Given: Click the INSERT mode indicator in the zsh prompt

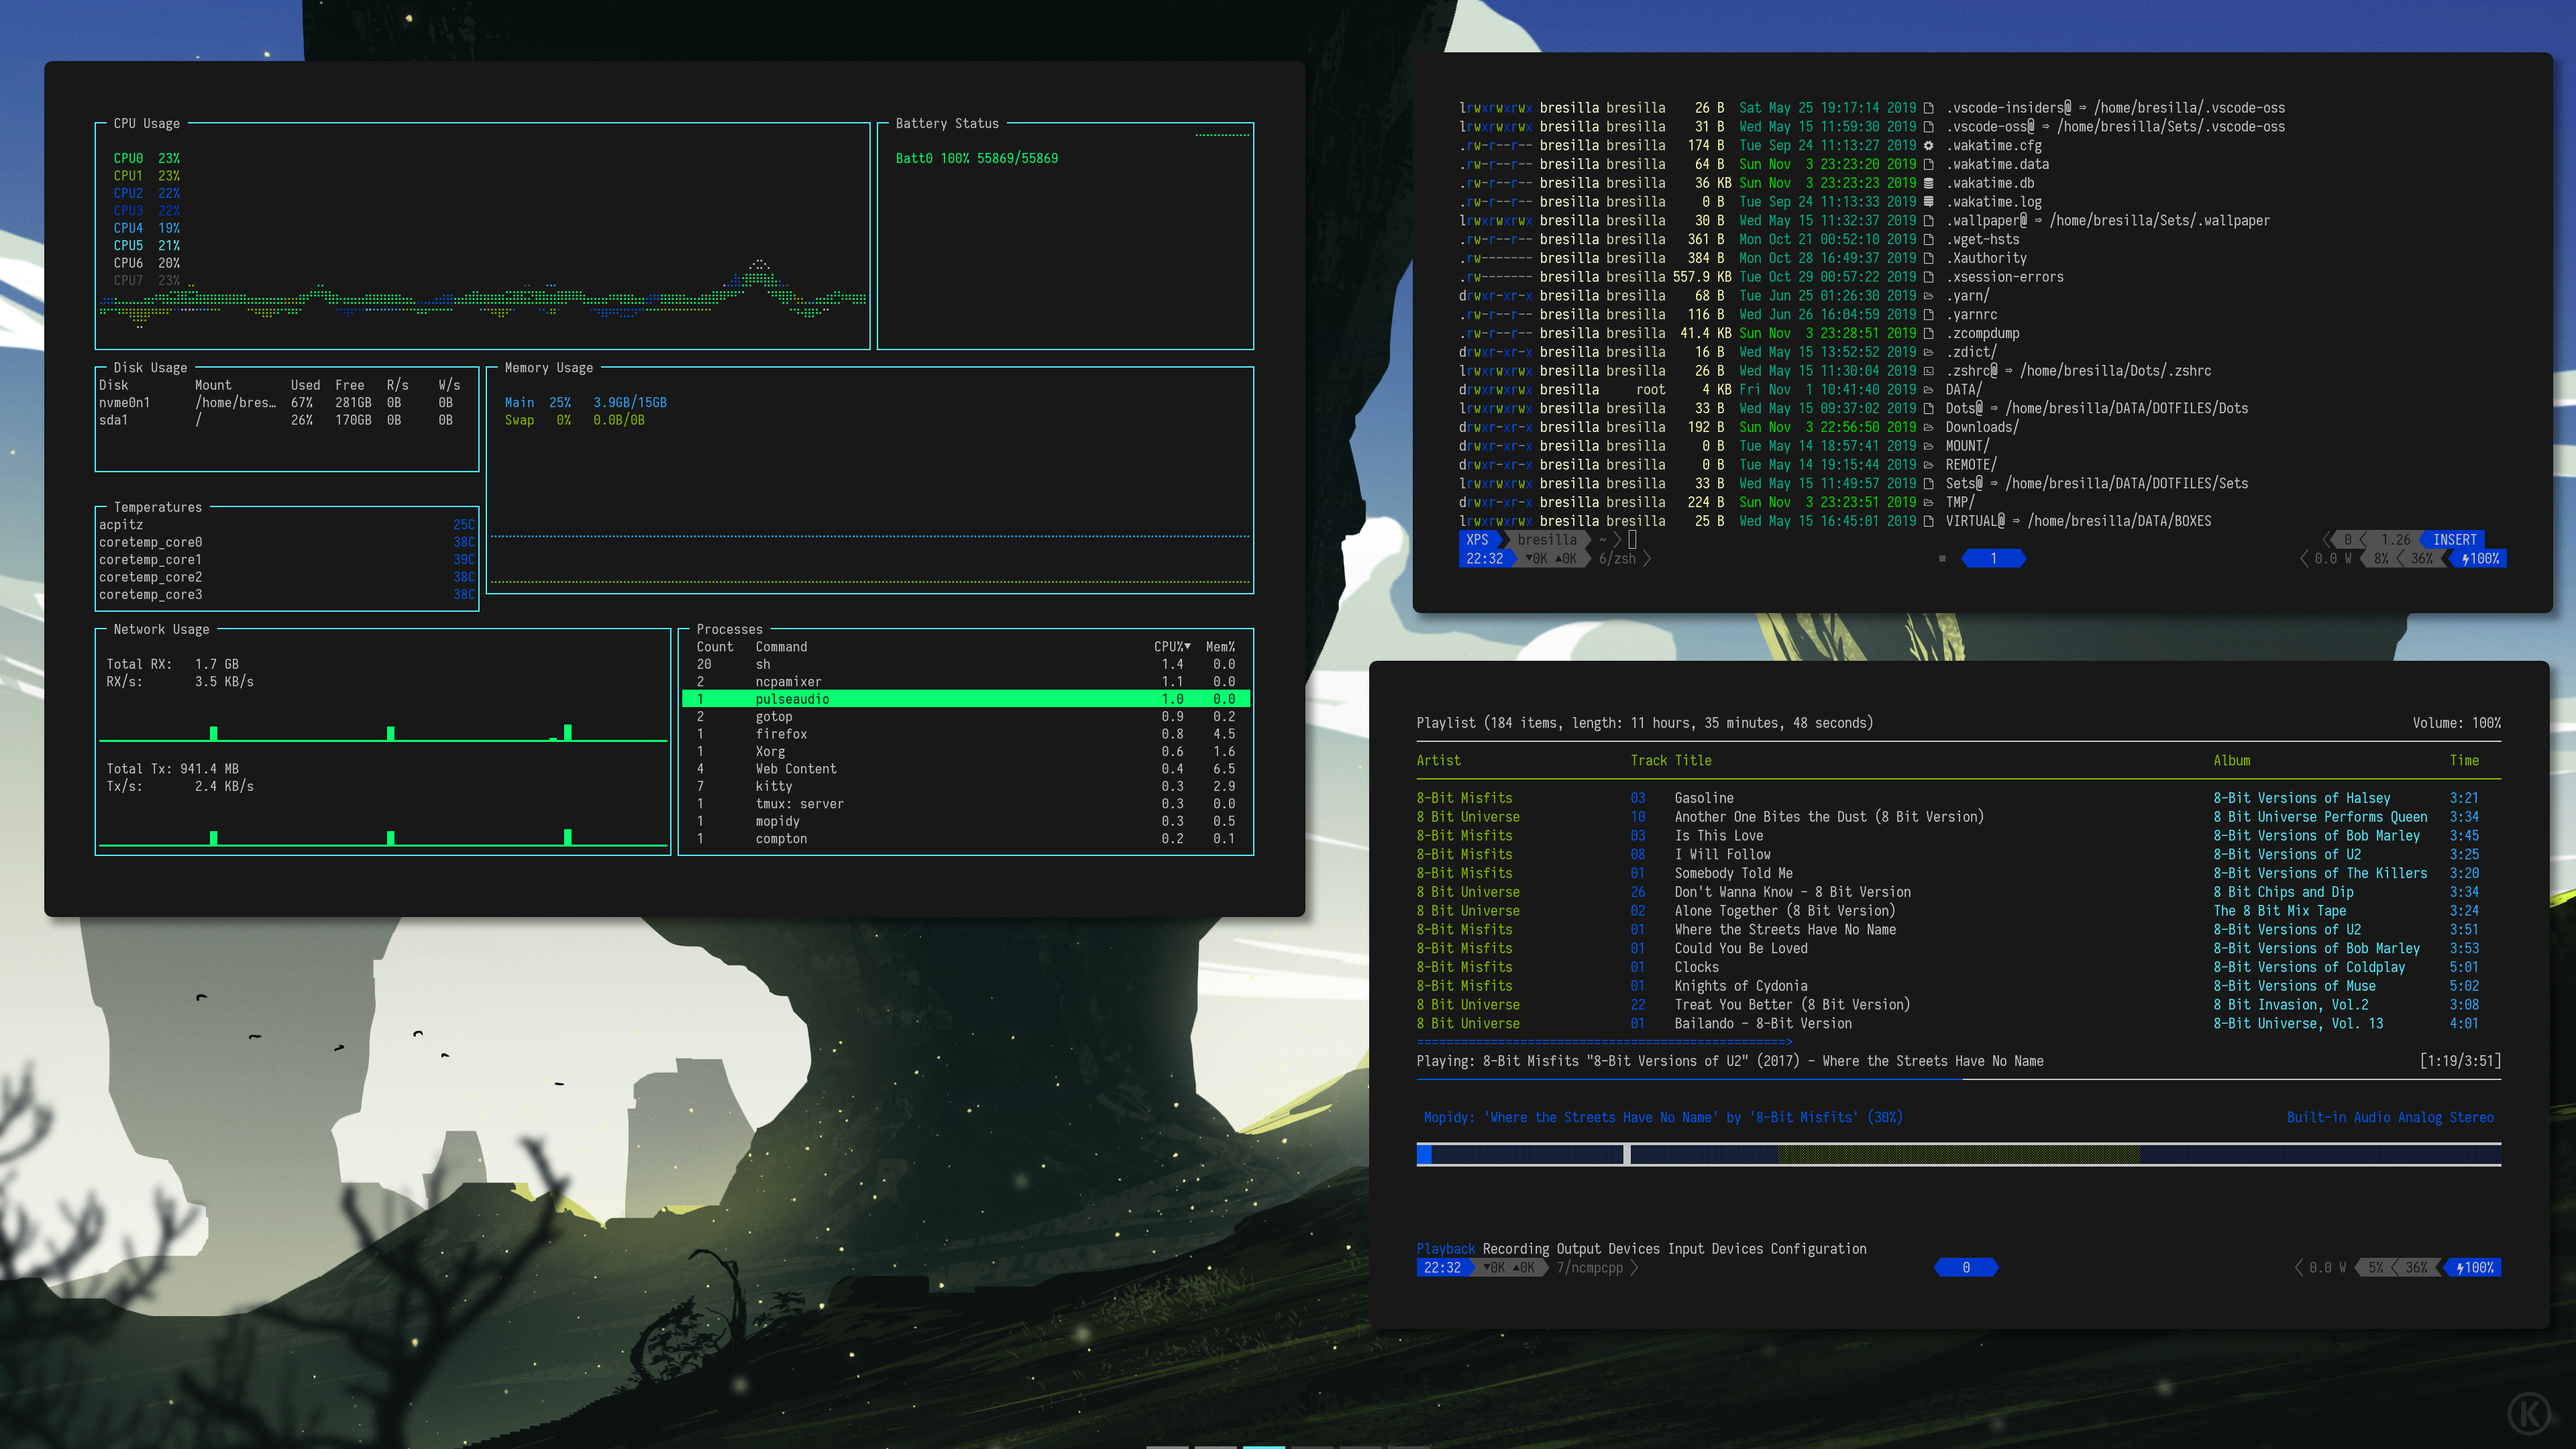Looking at the screenshot, I should tap(2454, 540).
